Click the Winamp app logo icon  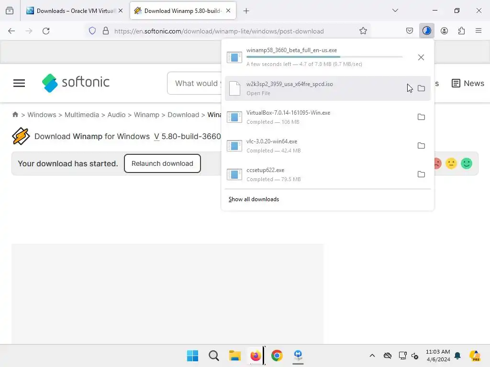coord(21,136)
